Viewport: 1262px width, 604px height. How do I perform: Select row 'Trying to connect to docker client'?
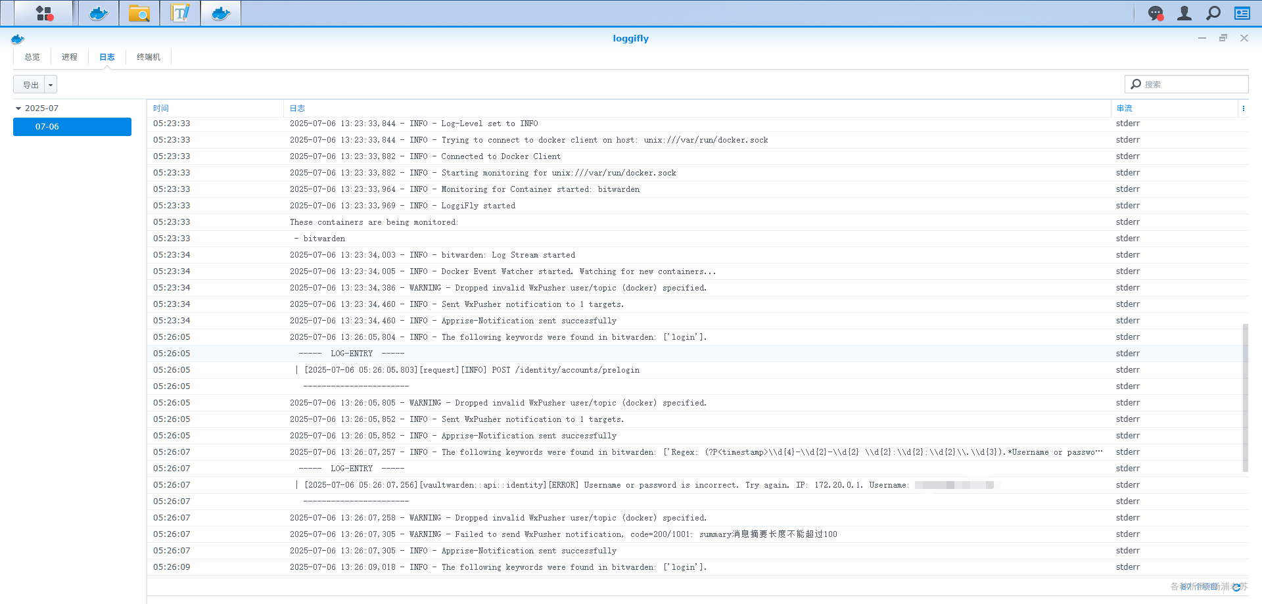click(x=697, y=140)
